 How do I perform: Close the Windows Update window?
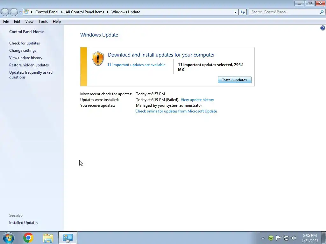(320, 3)
